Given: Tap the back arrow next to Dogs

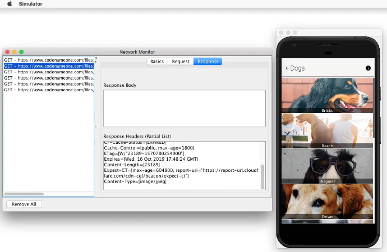Looking at the screenshot, I should coord(287,68).
